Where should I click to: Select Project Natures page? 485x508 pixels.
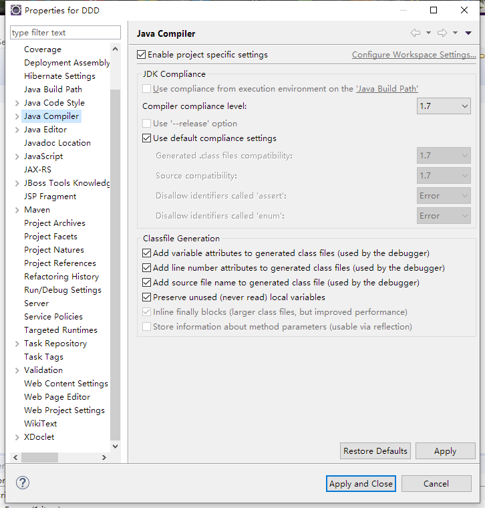pyautogui.click(x=54, y=250)
